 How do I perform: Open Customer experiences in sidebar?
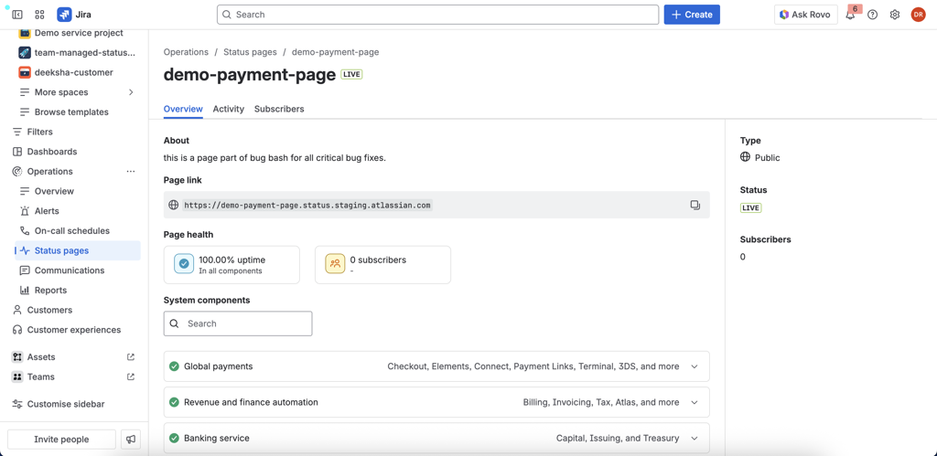74,330
